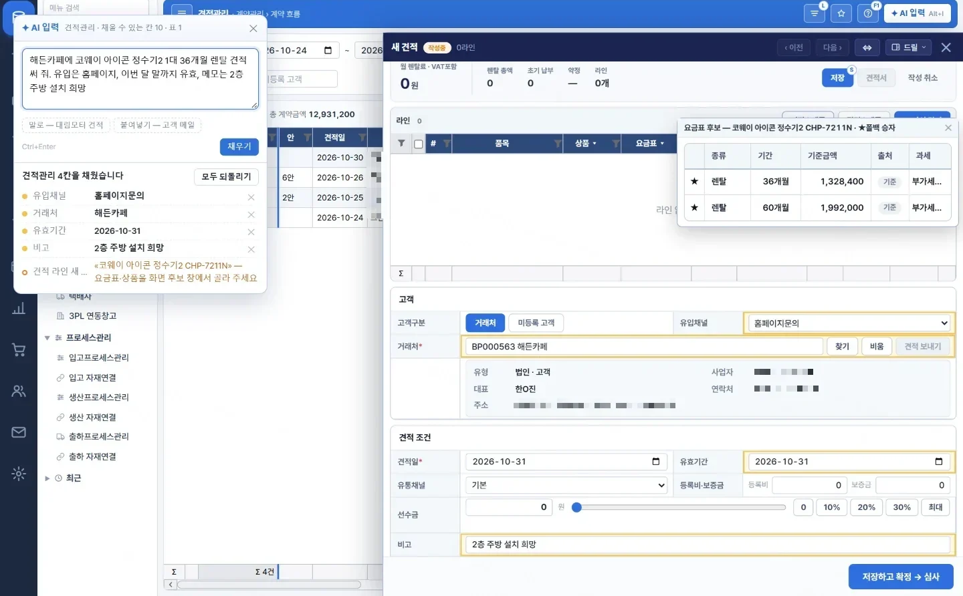Open the 요금표 column dropdown arrow
Viewport: 963px width, 596px height.
click(x=662, y=144)
